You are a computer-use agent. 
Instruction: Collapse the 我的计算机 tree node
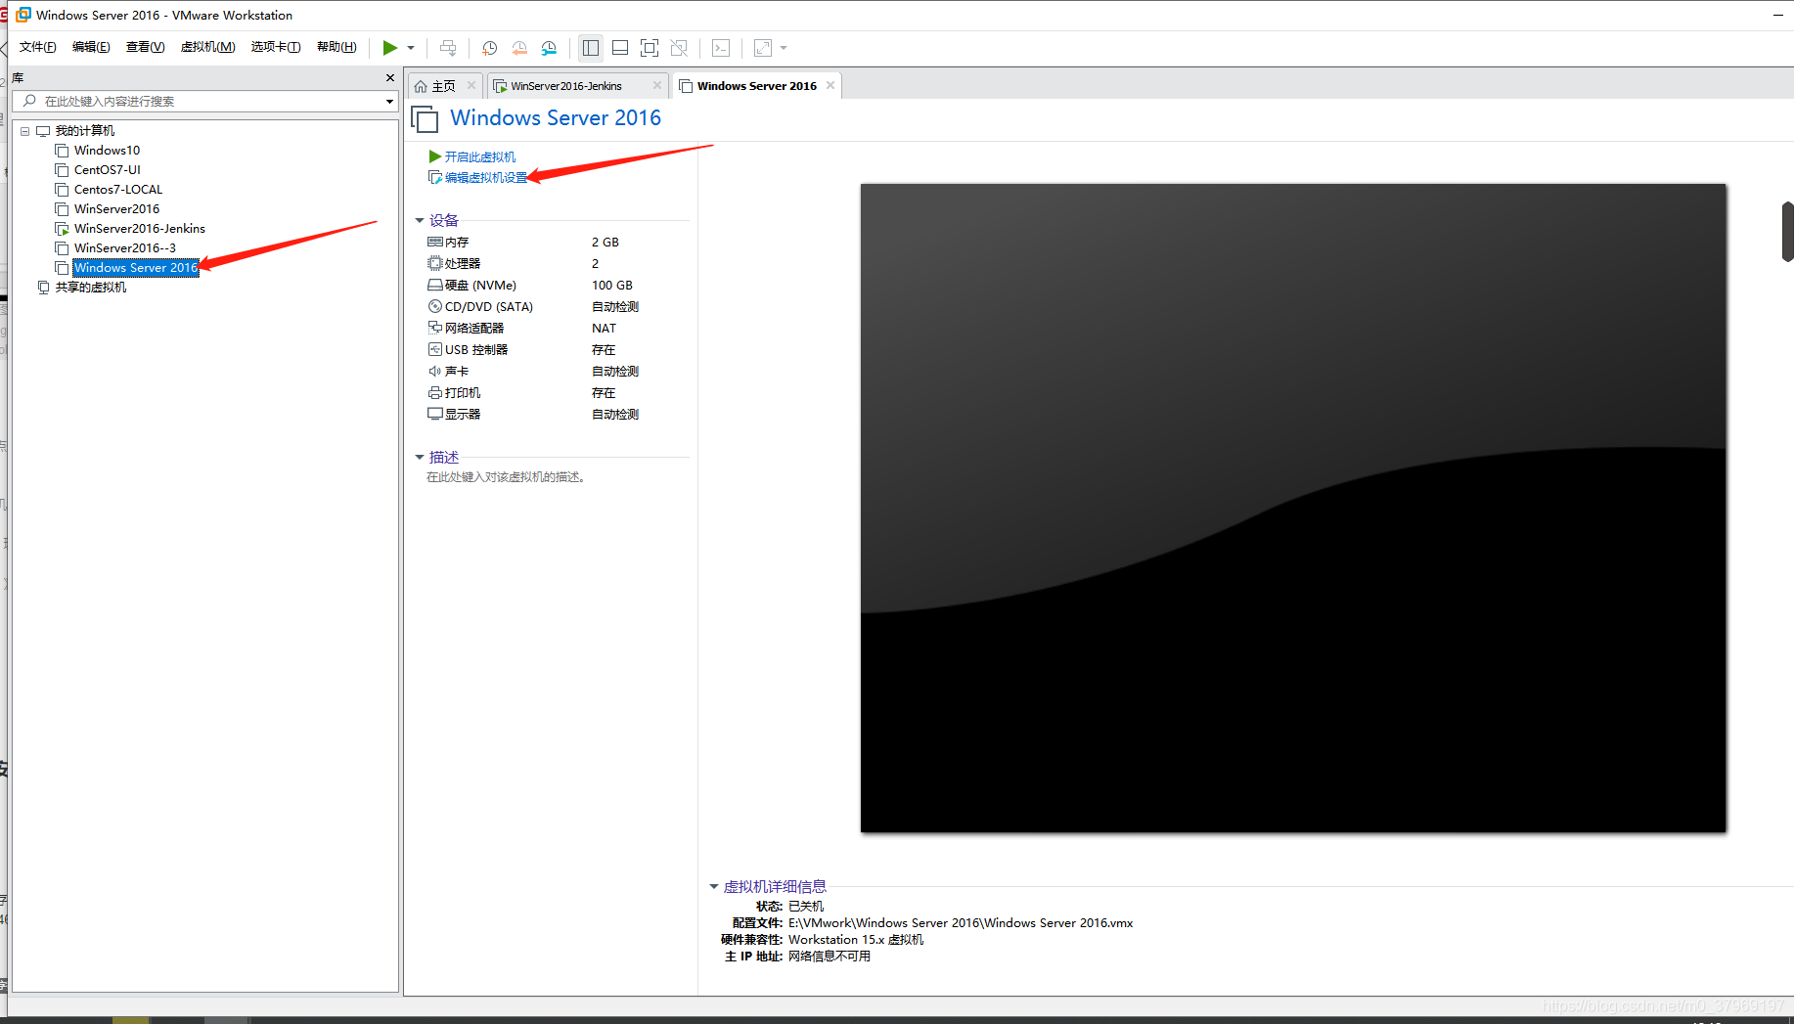[24, 131]
